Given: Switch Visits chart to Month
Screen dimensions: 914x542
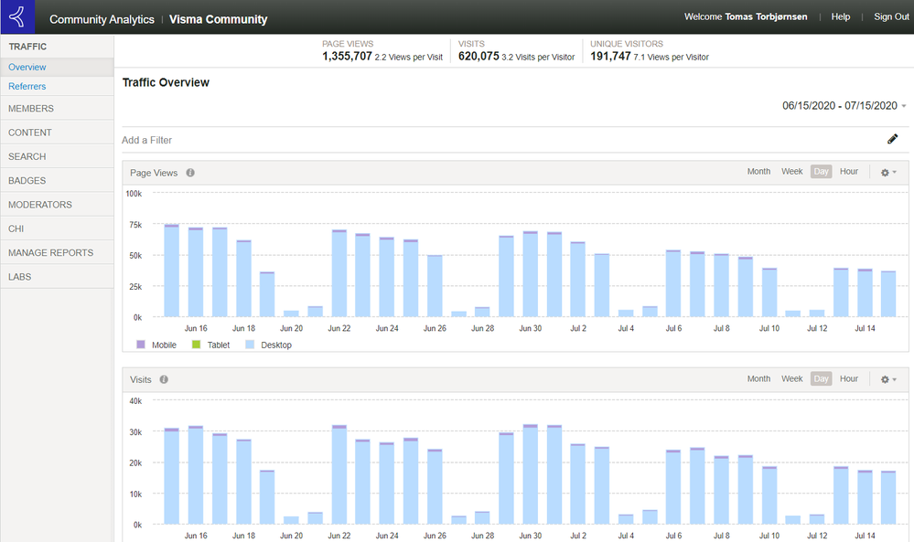Looking at the screenshot, I should click(x=758, y=379).
